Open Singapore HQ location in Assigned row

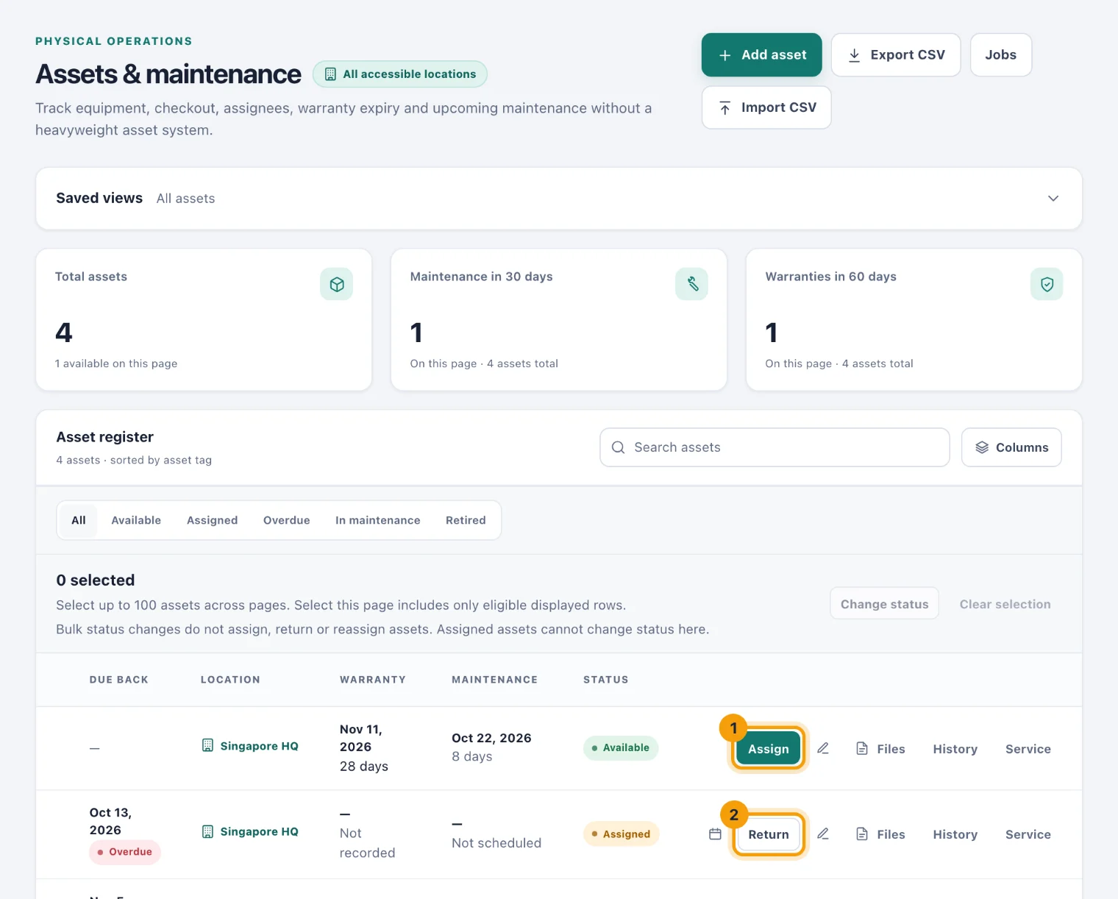tap(250, 831)
